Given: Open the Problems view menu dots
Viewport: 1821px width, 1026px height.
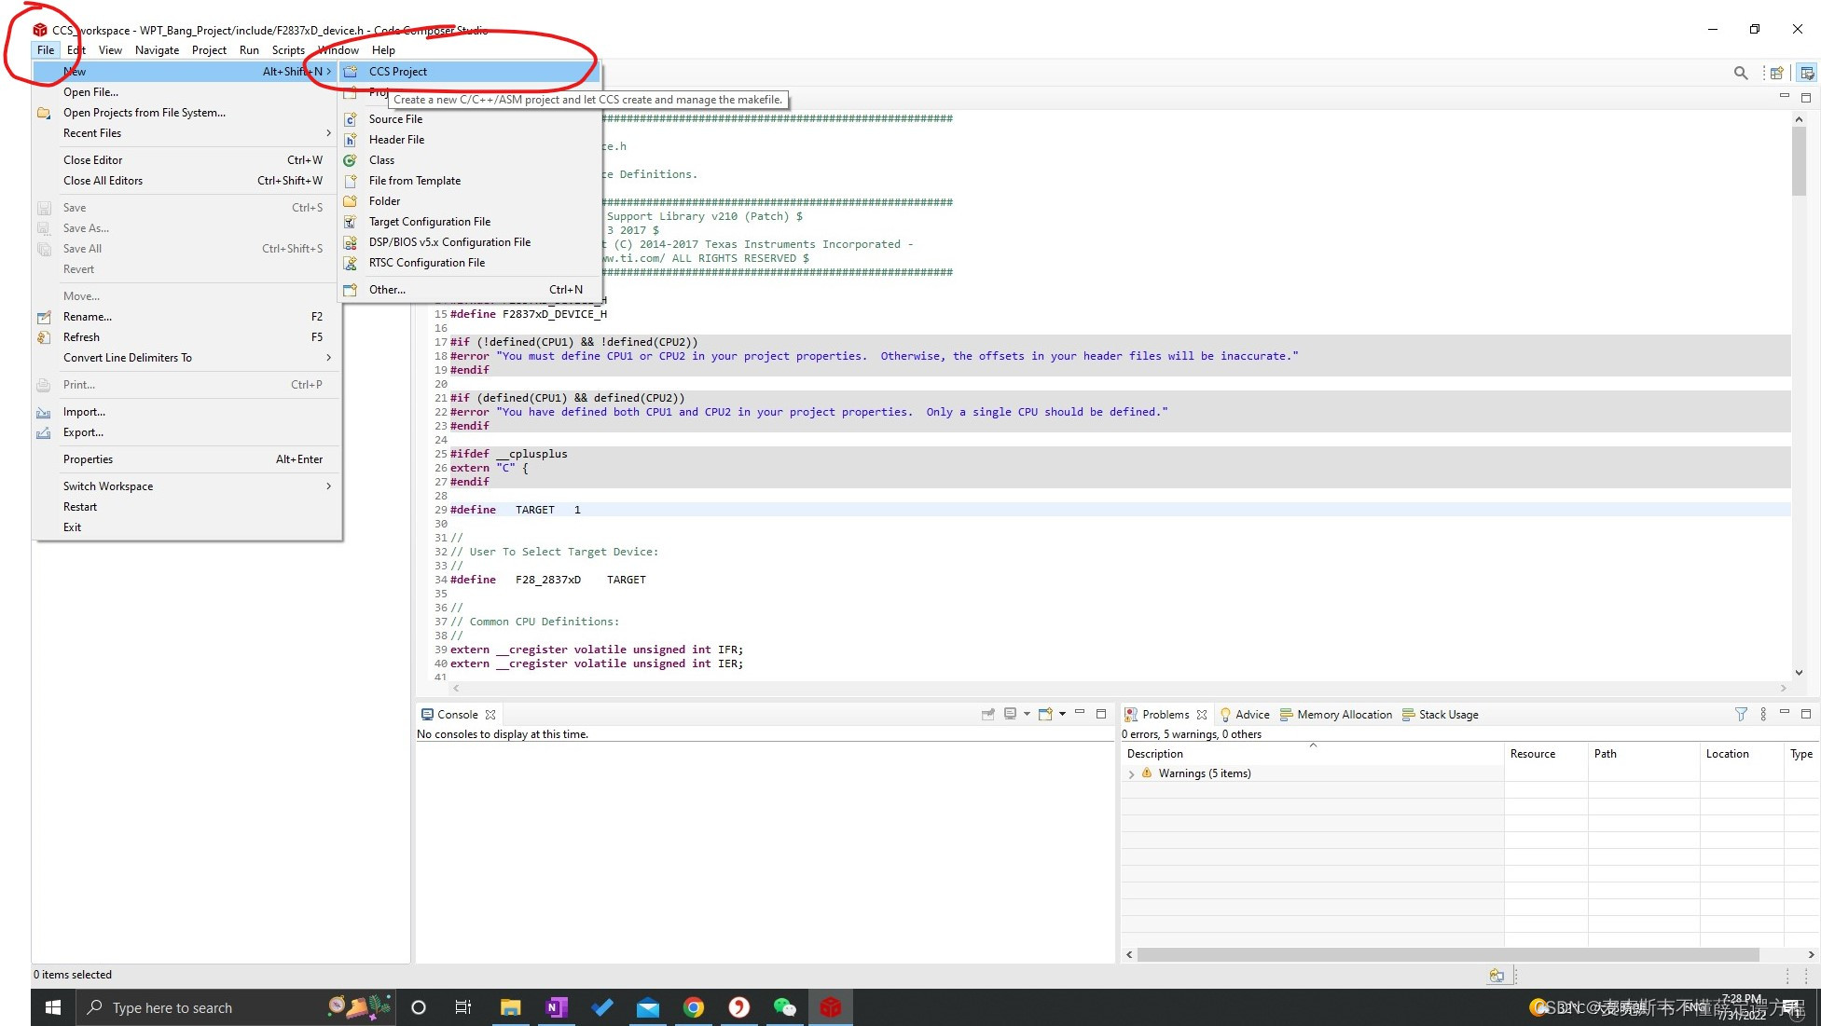Looking at the screenshot, I should coord(1762,714).
